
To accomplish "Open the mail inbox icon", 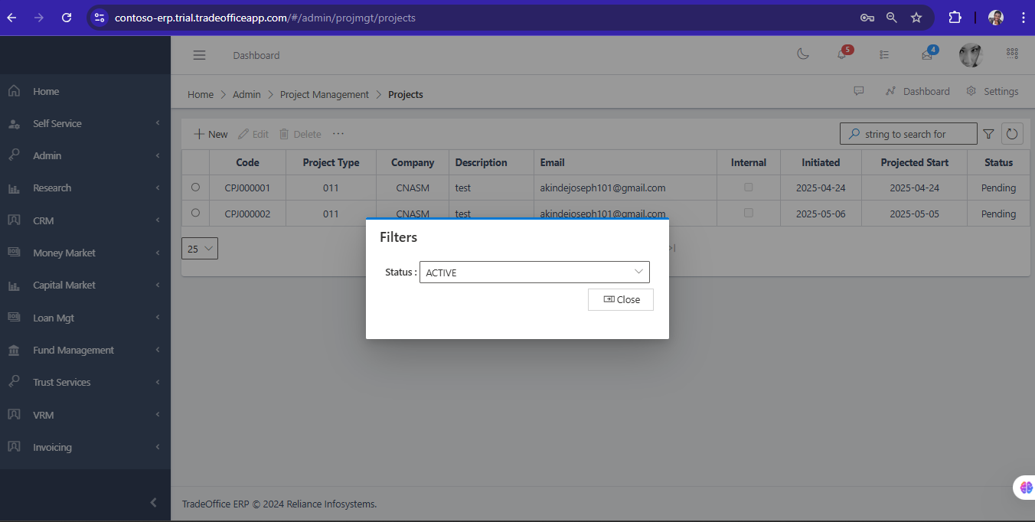I will tap(927, 55).
